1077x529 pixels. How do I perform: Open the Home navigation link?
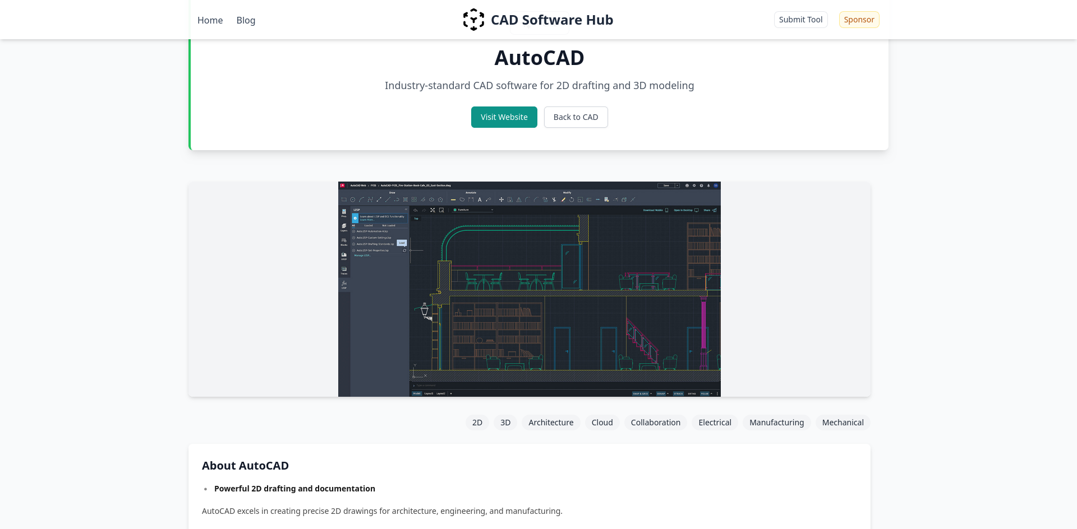(x=210, y=20)
